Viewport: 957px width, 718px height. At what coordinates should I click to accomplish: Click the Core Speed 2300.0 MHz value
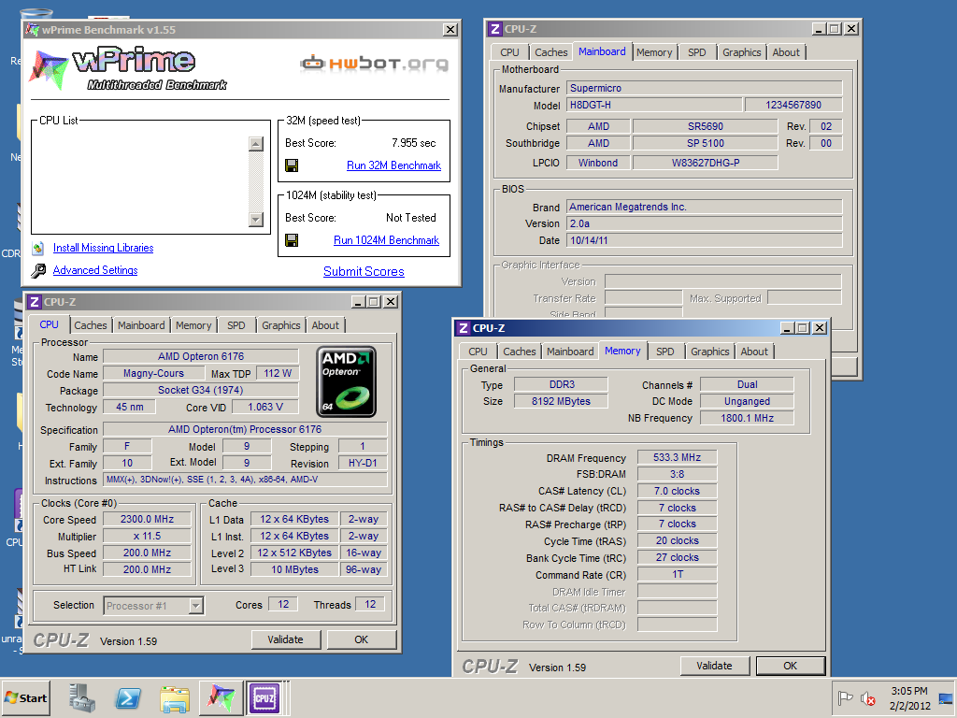(147, 519)
